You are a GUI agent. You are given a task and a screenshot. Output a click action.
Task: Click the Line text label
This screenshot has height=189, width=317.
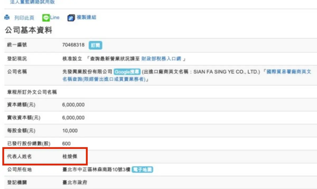55,18
